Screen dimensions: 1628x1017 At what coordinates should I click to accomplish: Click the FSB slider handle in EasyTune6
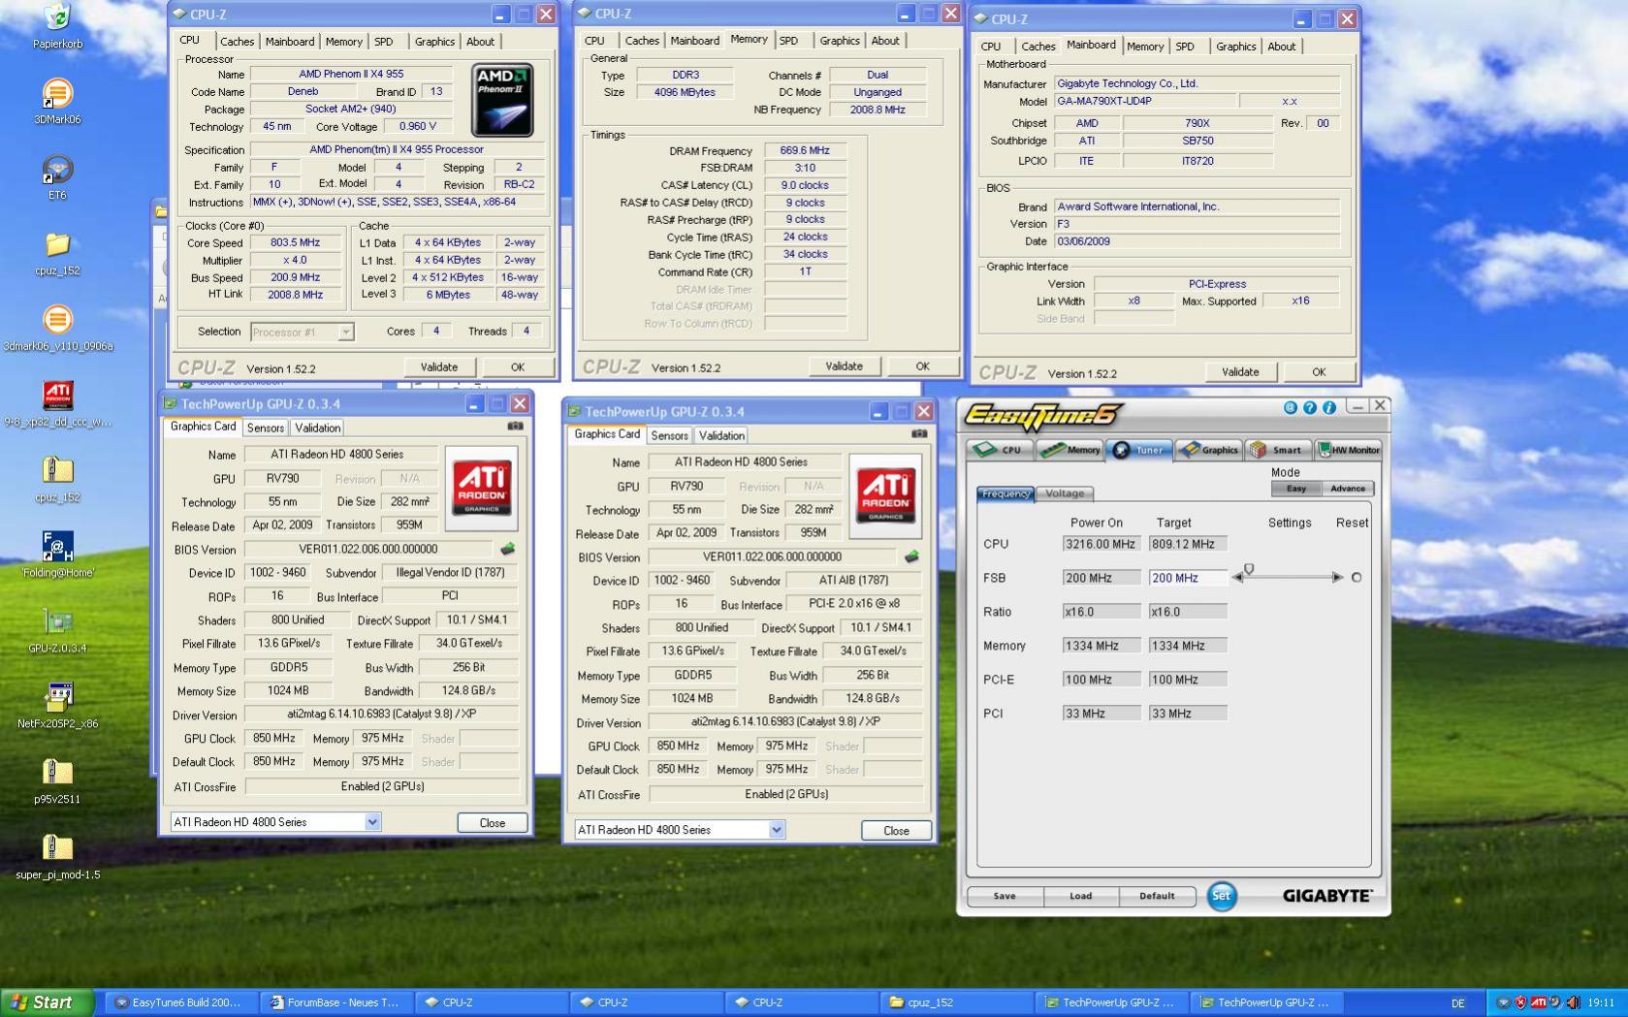pos(1249,570)
